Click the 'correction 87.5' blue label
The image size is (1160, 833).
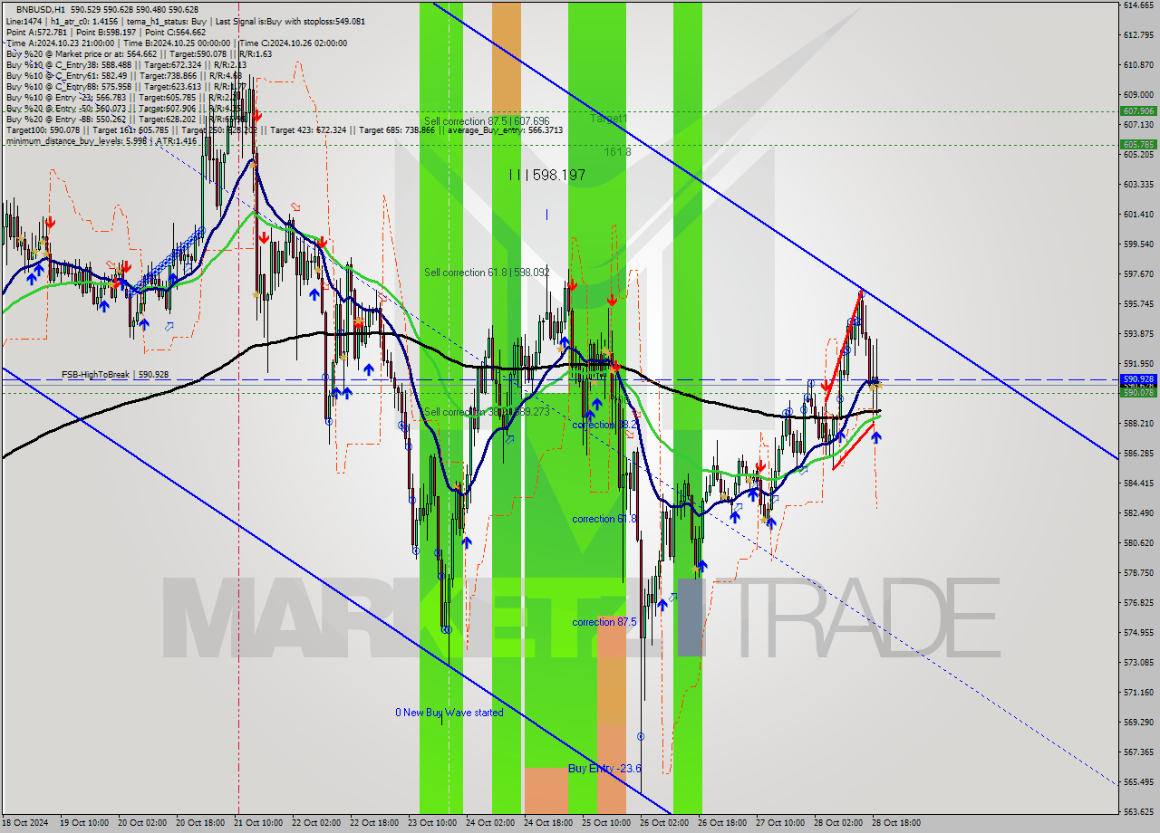pyautogui.click(x=604, y=622)
